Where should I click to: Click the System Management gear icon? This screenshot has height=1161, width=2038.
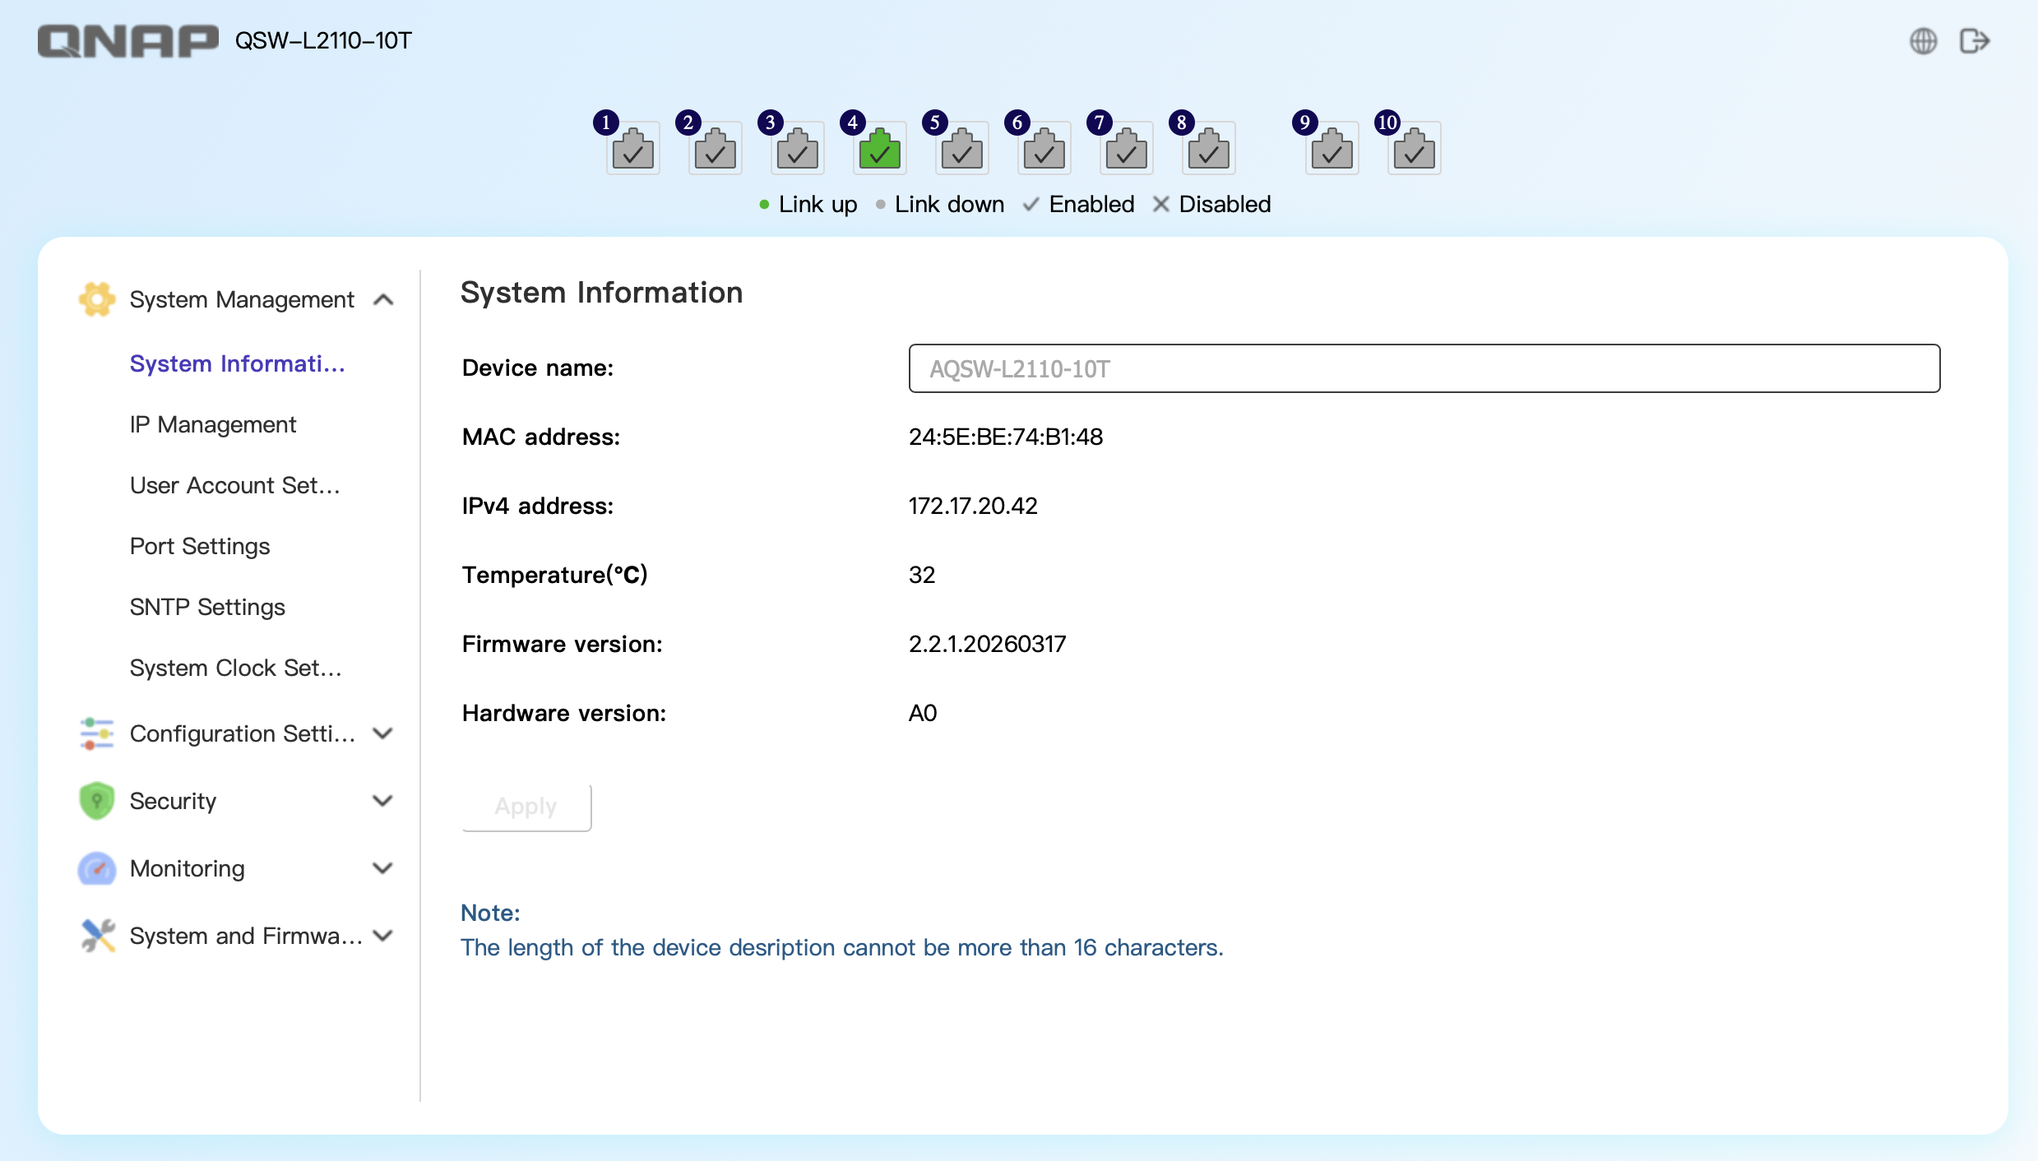96,299
